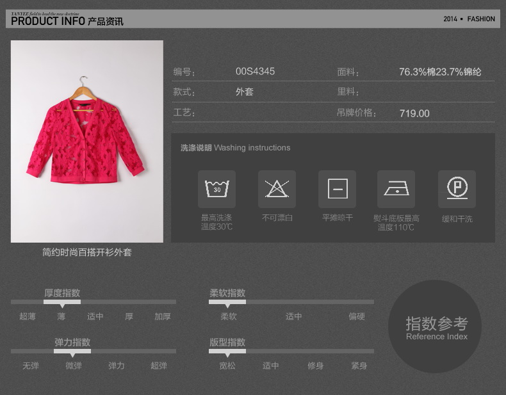Click the 宽松 fit option
Viewport: 506px width, 395px height.
pos(227,366)
